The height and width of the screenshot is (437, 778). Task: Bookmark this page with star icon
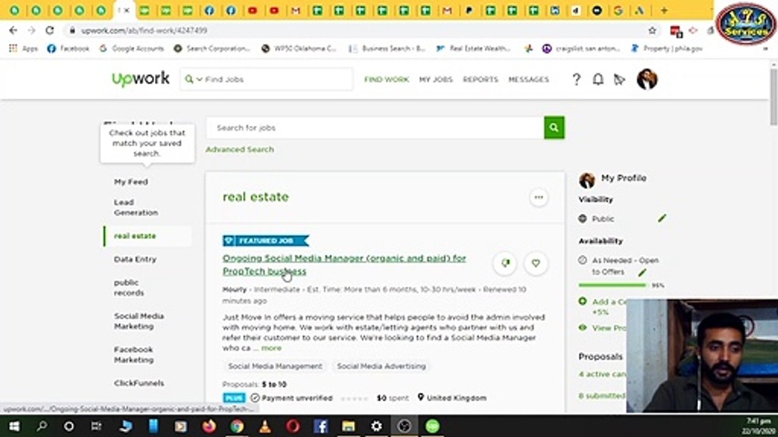click(x=652, y=30)
